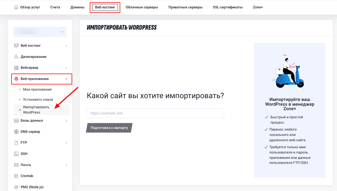Expand the Вебсервер submenu chevron
337x191 pixels.
click(x=66, y=68)
